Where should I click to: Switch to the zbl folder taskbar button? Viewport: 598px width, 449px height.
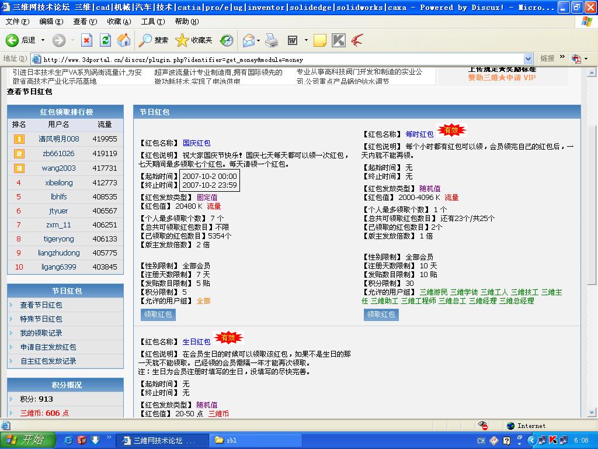pyautogui.click(x=255, y=440)
